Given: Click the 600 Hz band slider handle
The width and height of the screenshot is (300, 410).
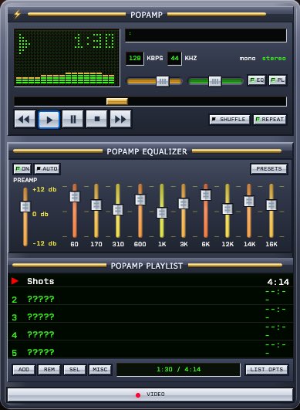Looking at the screenshot, I should [140, 199].
